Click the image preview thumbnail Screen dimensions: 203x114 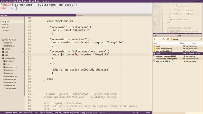178,18
